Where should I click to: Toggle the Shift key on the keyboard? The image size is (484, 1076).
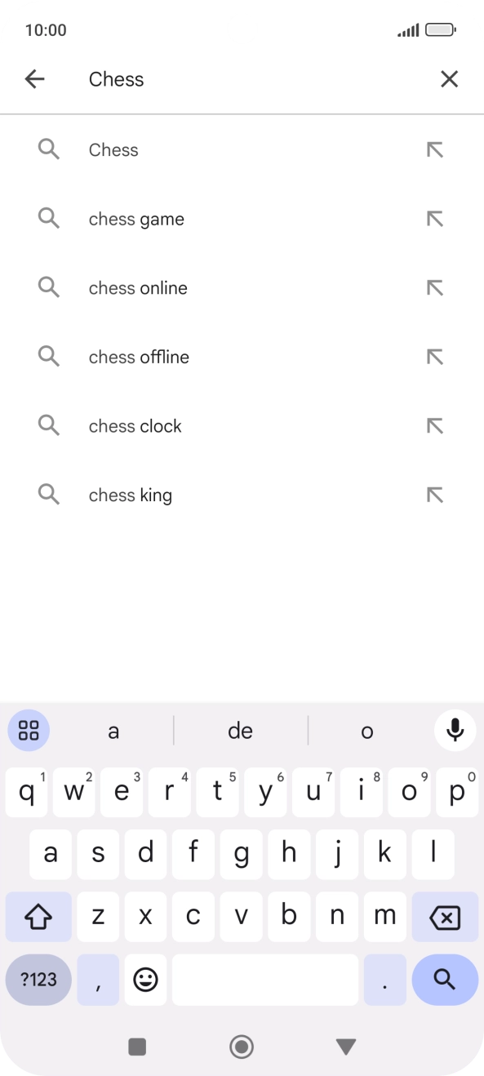38,916
